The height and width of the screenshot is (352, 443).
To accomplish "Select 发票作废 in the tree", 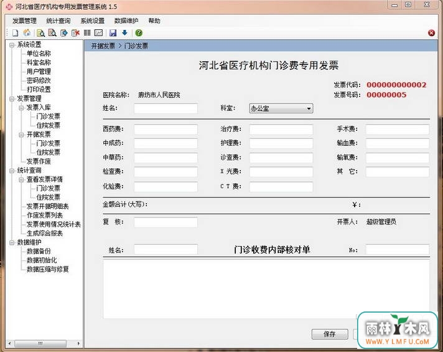I will (39, 161).
